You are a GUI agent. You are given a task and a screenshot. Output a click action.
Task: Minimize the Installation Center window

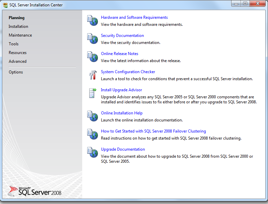[236, 3]
